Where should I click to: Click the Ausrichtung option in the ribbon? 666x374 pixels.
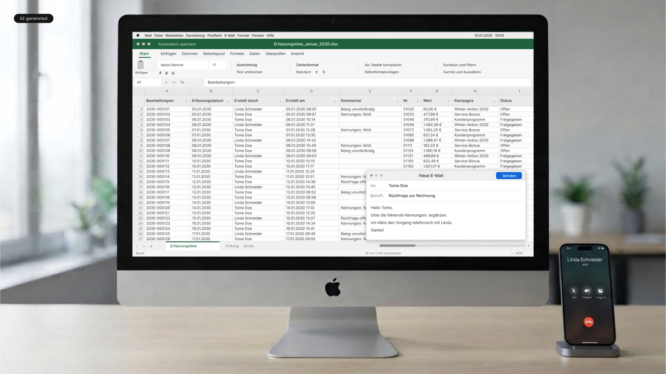(247, 65)
